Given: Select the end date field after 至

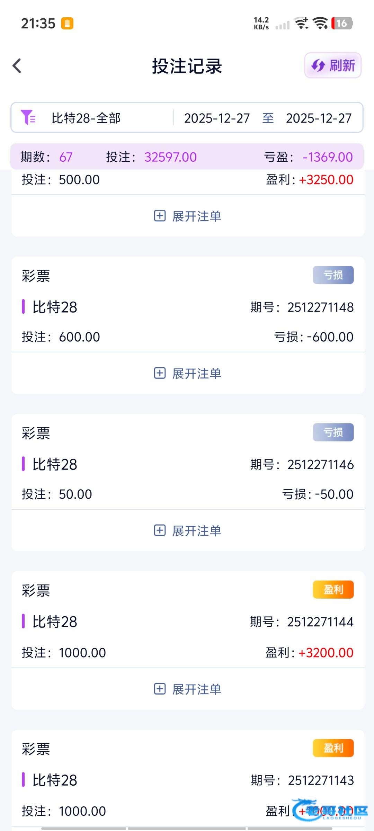Looking at the screenshot, I should pyautogui.click(x=319, y=118).
